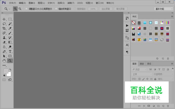Toggle the layer filtering on/off switch

tap(173, 69)
